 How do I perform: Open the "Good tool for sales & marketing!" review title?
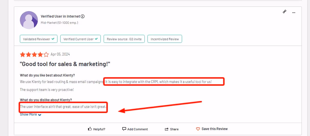(x=65, y=64)
